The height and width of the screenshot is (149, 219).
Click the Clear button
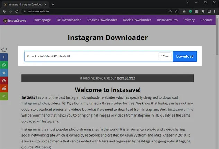pos(165,56)
